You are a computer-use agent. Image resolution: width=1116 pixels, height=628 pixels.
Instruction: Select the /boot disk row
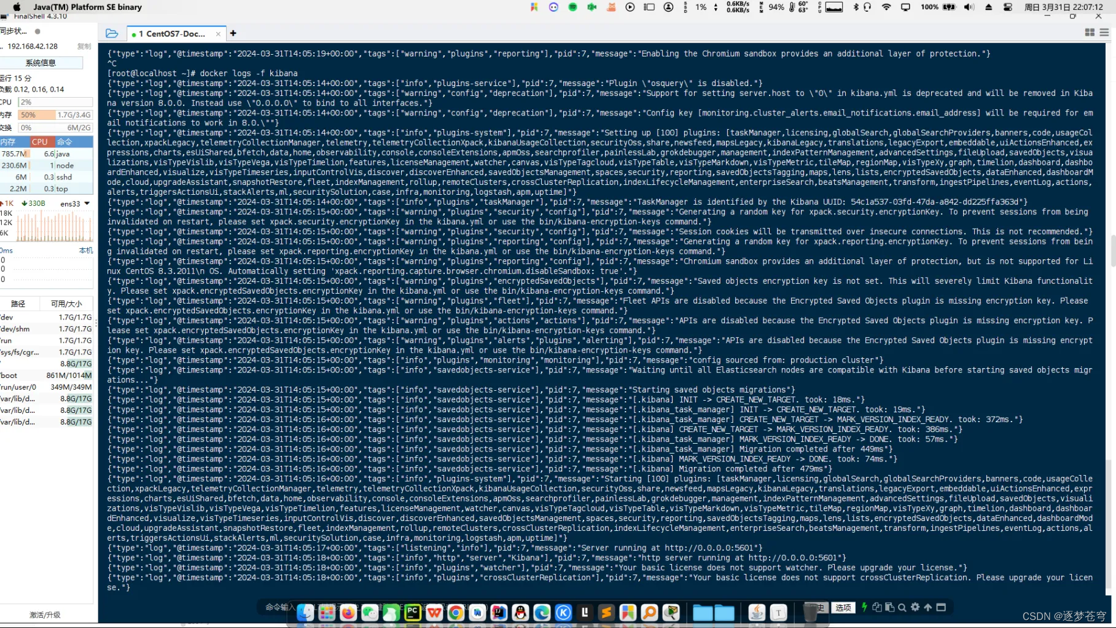(x=46, y=375)
